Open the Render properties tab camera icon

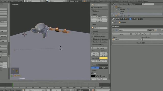pyautogui.click(x=117, y=19)
